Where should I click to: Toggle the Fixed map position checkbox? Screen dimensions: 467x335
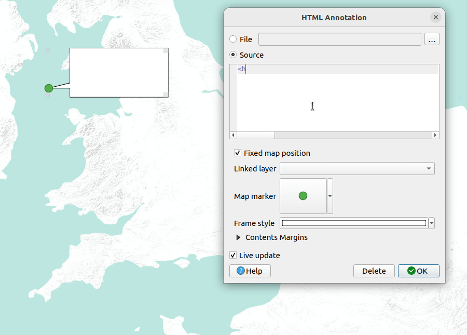[238, 153]
